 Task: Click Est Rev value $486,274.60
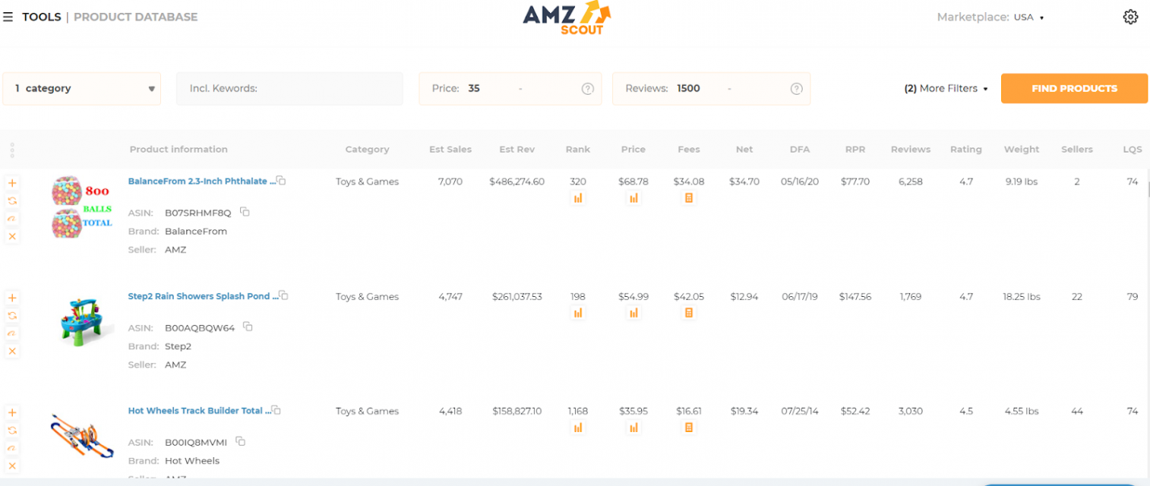[517, 181]
